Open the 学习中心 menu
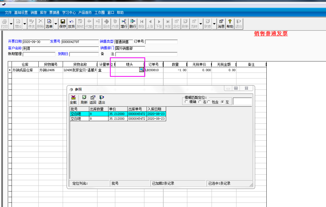The image size is (326, 207). (x=69, y=12)
